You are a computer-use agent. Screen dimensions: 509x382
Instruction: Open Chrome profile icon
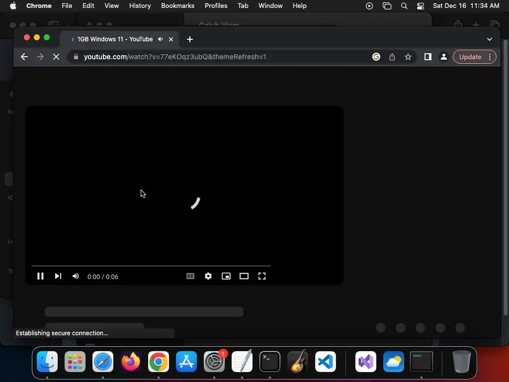(444, 57)
